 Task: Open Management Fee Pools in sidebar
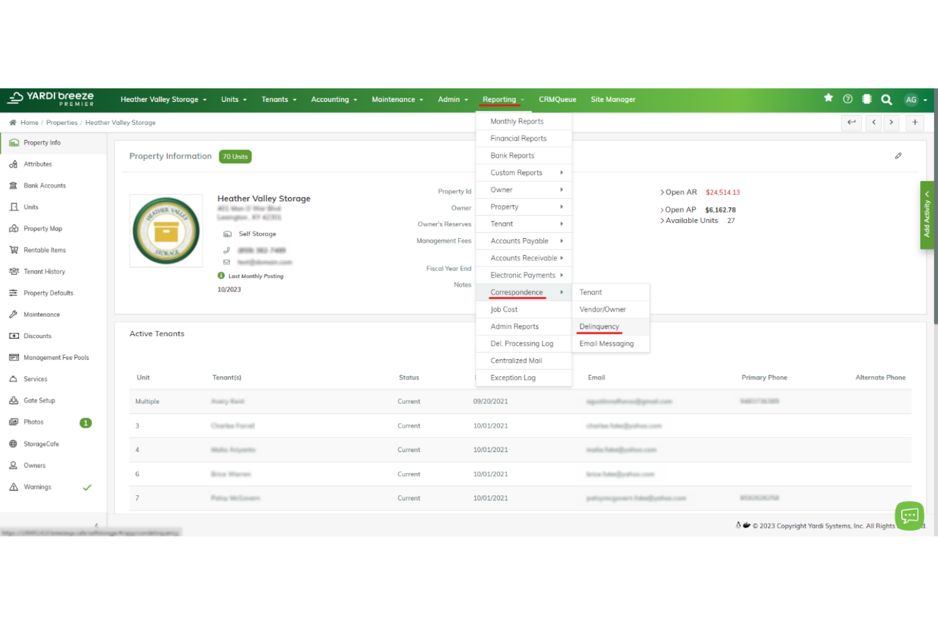click(x=56, y=358)
